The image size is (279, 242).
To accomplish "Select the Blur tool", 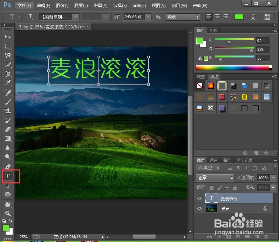I will coord(8,148).
